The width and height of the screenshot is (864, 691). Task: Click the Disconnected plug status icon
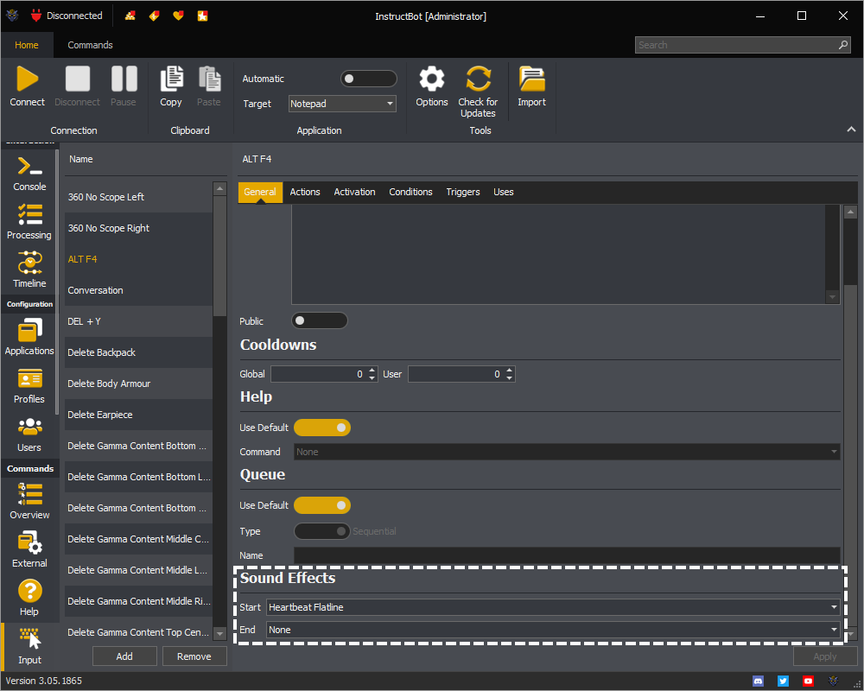36,16
